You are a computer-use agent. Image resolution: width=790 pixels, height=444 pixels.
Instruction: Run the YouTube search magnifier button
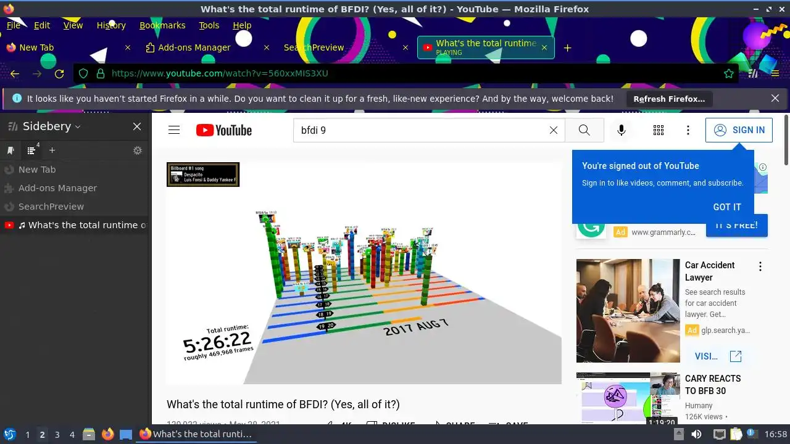584,130
